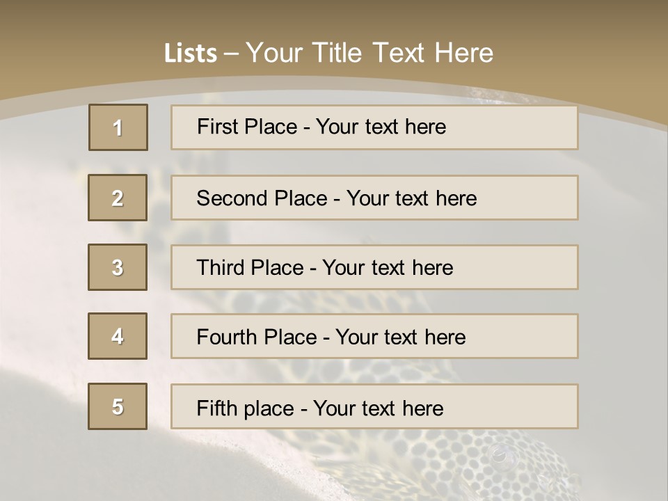Viewport: 668px width, 501px height.
Task: Select the number 2 square
Action: coord(118,198)
